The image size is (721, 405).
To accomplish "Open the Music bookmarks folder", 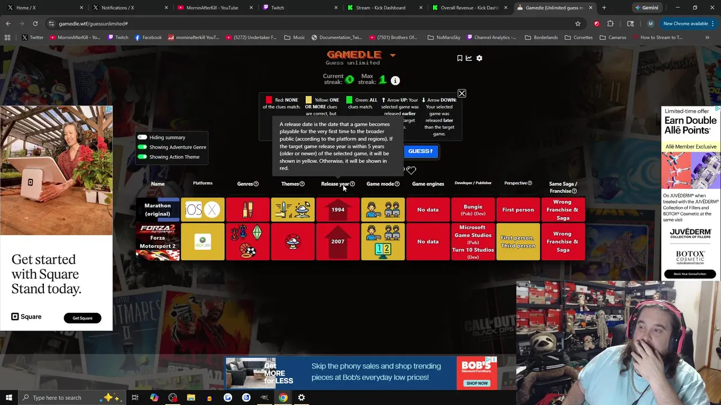I will click(x=295, y=38).
